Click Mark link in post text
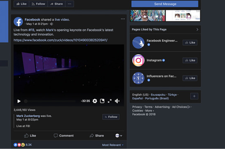 pyautogui.click(x=50, y=30)
